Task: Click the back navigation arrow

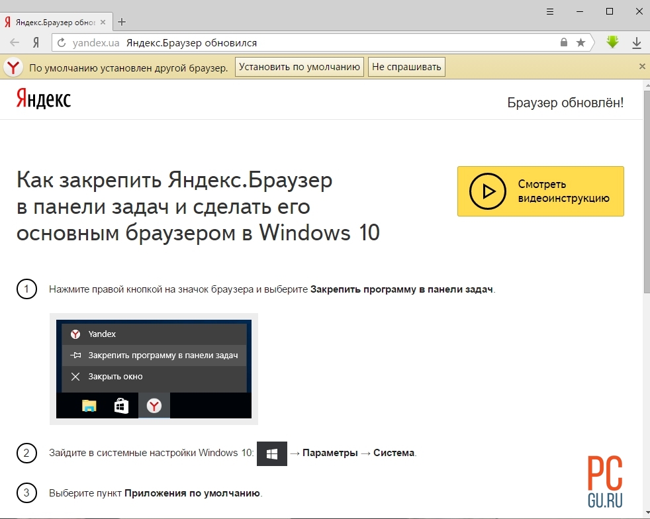Action: point(15,42)
